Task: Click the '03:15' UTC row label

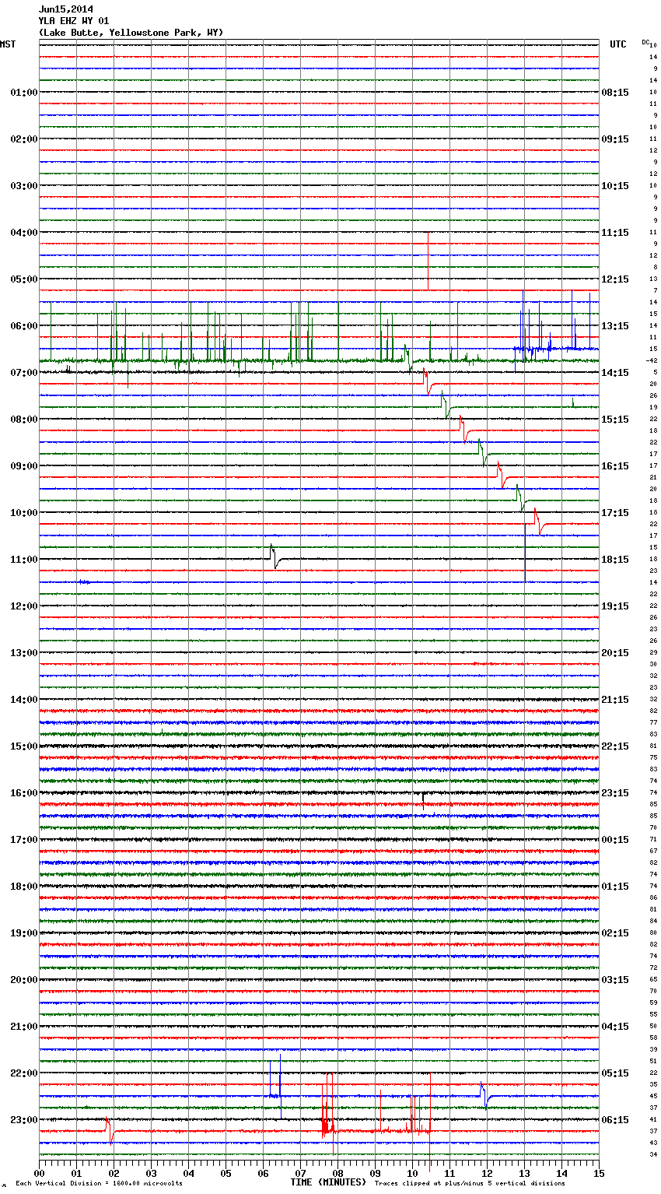Action: pyautogui.click(x=615, y=980)
